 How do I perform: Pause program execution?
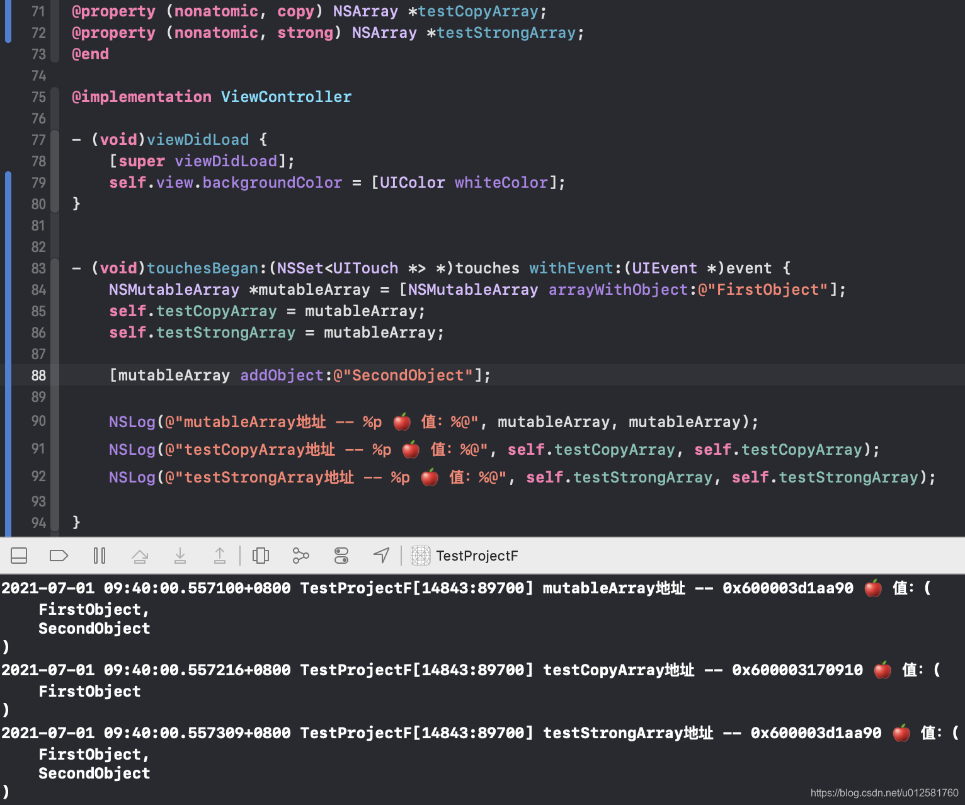(100, 556)
